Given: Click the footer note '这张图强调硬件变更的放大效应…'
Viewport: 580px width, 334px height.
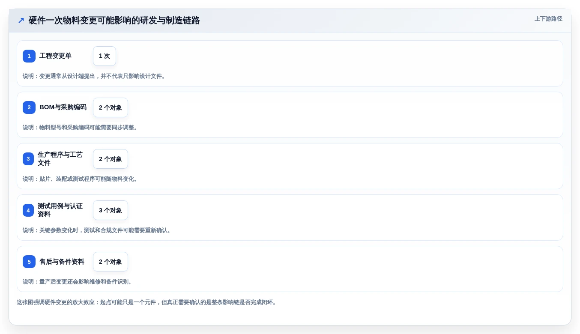Looking at the screenshot, I should click(x=147, y=302).
